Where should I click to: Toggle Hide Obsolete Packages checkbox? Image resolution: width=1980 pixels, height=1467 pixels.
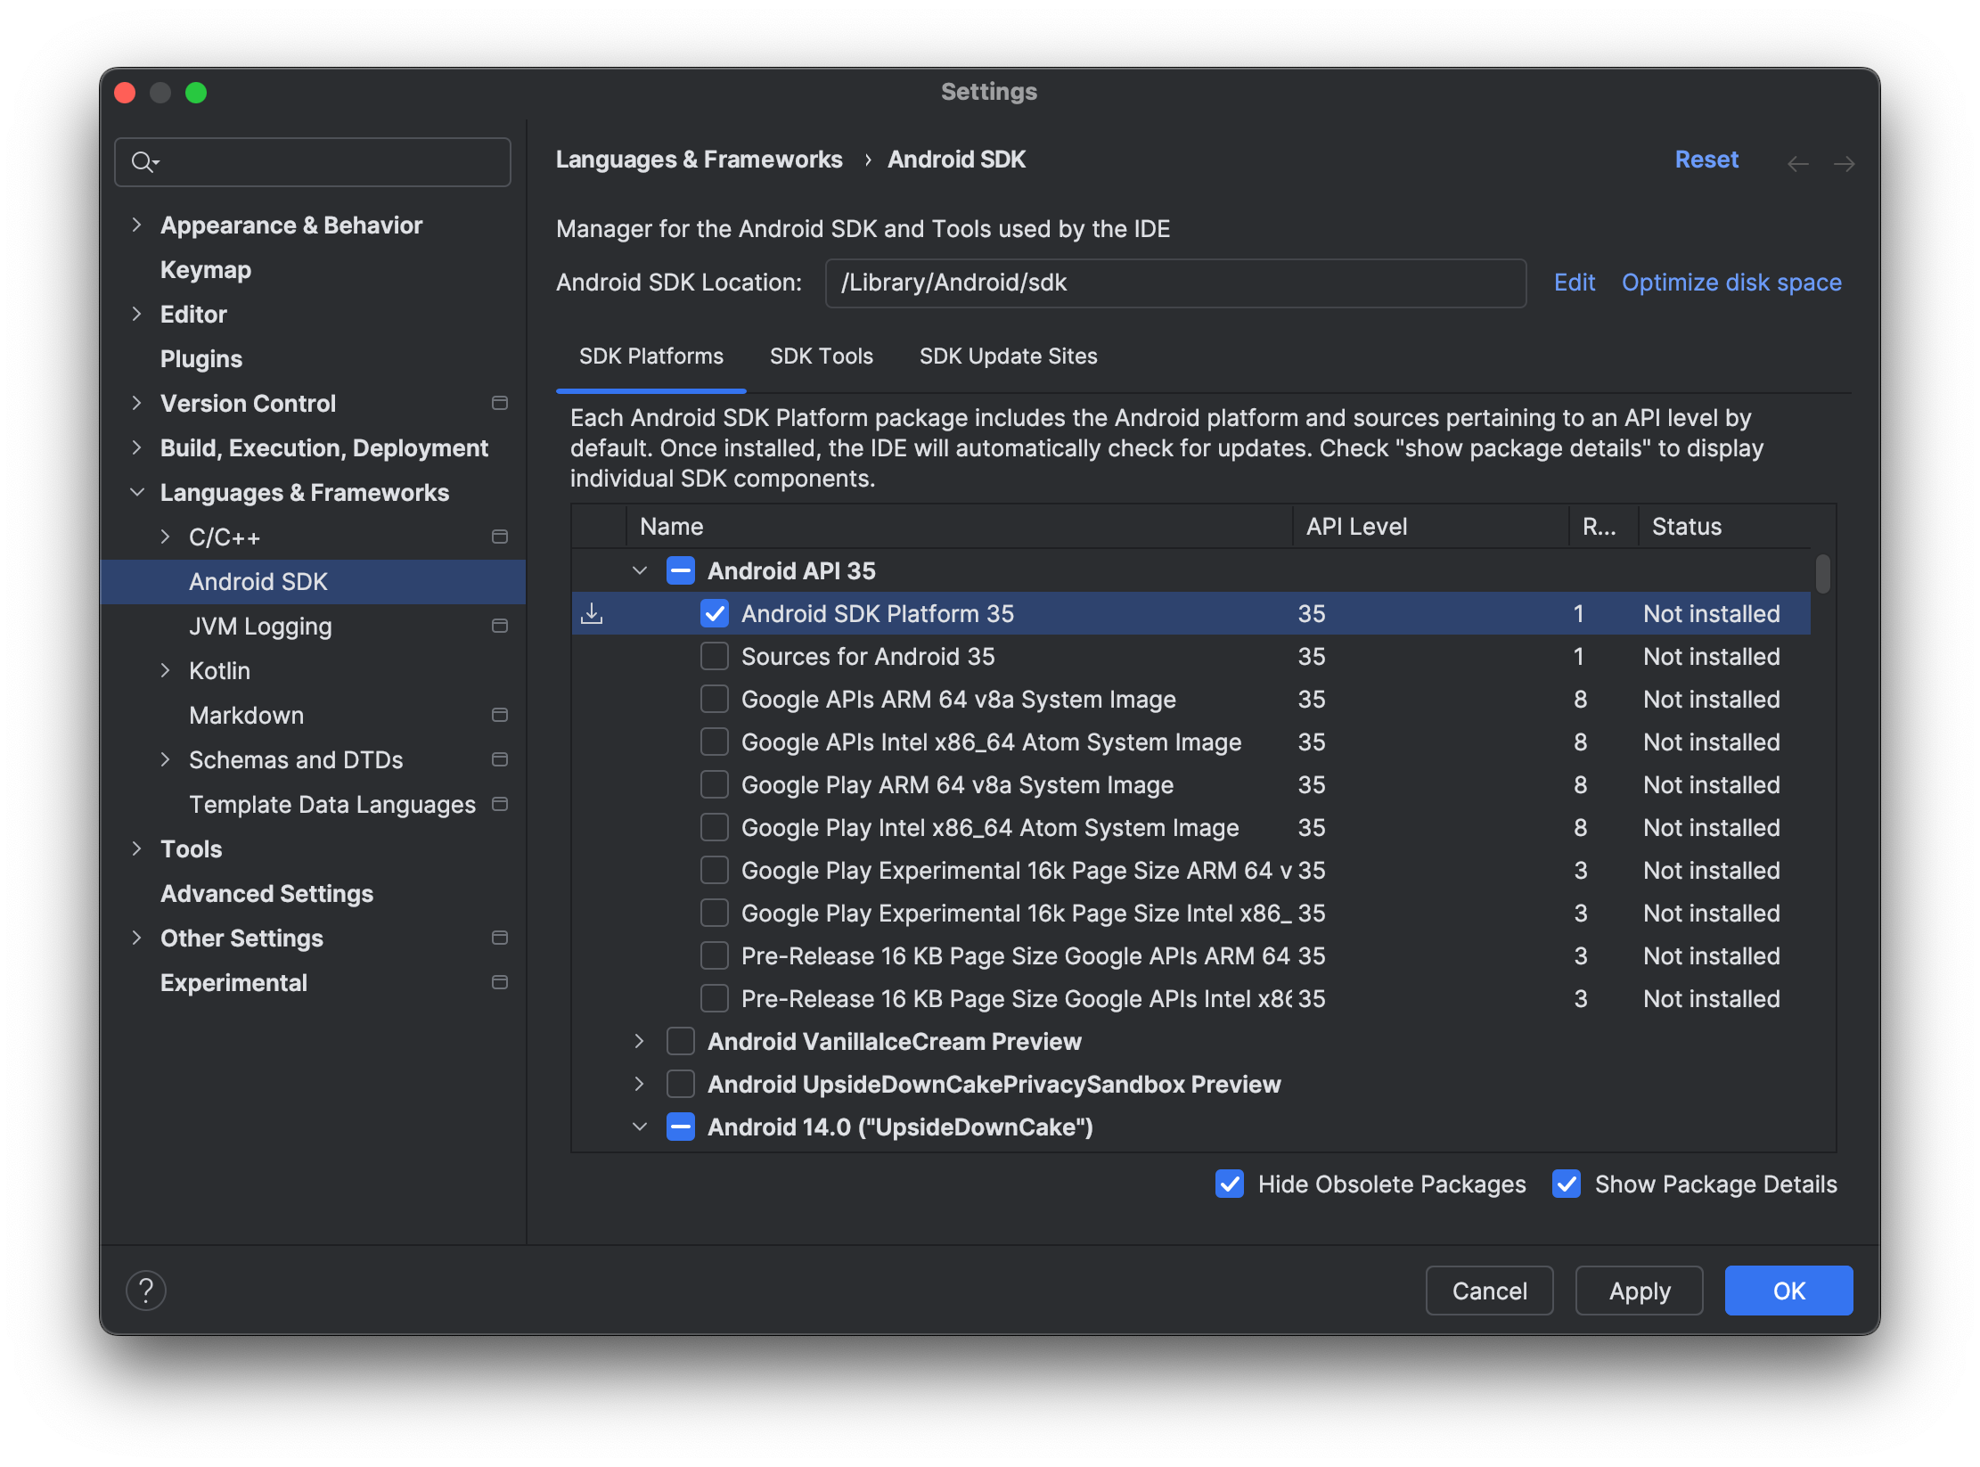click(1230, 1184)
